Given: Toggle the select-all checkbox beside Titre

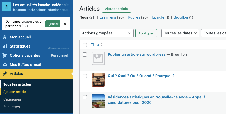Looking at the screenshot, I should tap(85, 45).
